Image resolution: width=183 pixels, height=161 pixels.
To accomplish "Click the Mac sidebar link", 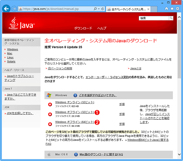I will click(10, 53).
